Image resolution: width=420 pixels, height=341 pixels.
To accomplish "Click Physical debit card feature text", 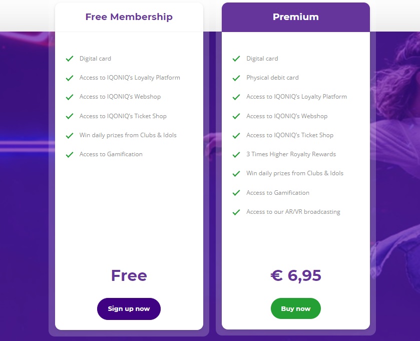I will 272,78.
